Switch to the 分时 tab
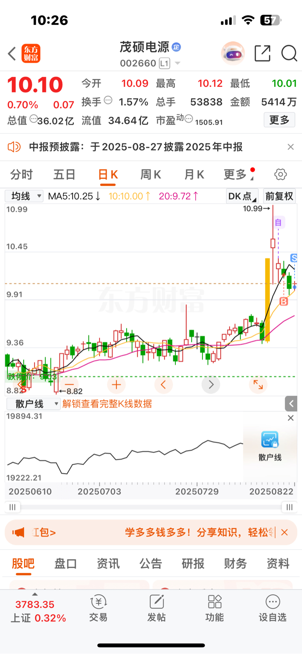The width and height of the screenshot is (302, 654). coord(21,175)
